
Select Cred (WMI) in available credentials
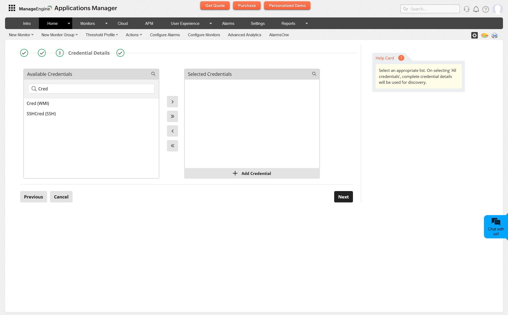pyautogui.click(x=38, y=103)
